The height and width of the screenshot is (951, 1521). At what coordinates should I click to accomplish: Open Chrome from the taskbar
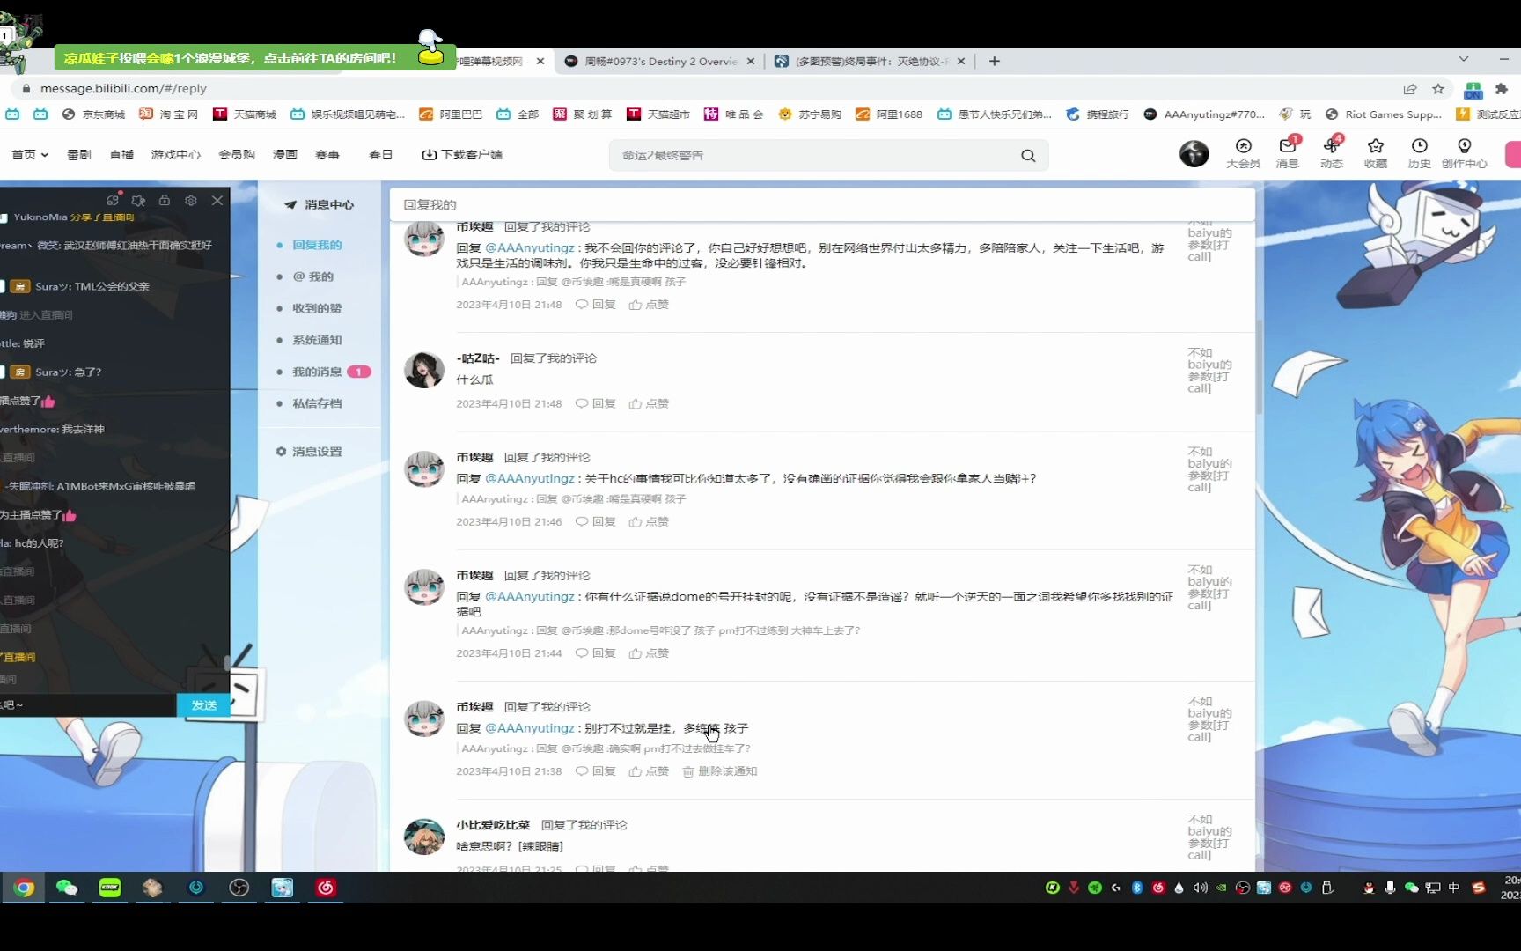(24, 888)
